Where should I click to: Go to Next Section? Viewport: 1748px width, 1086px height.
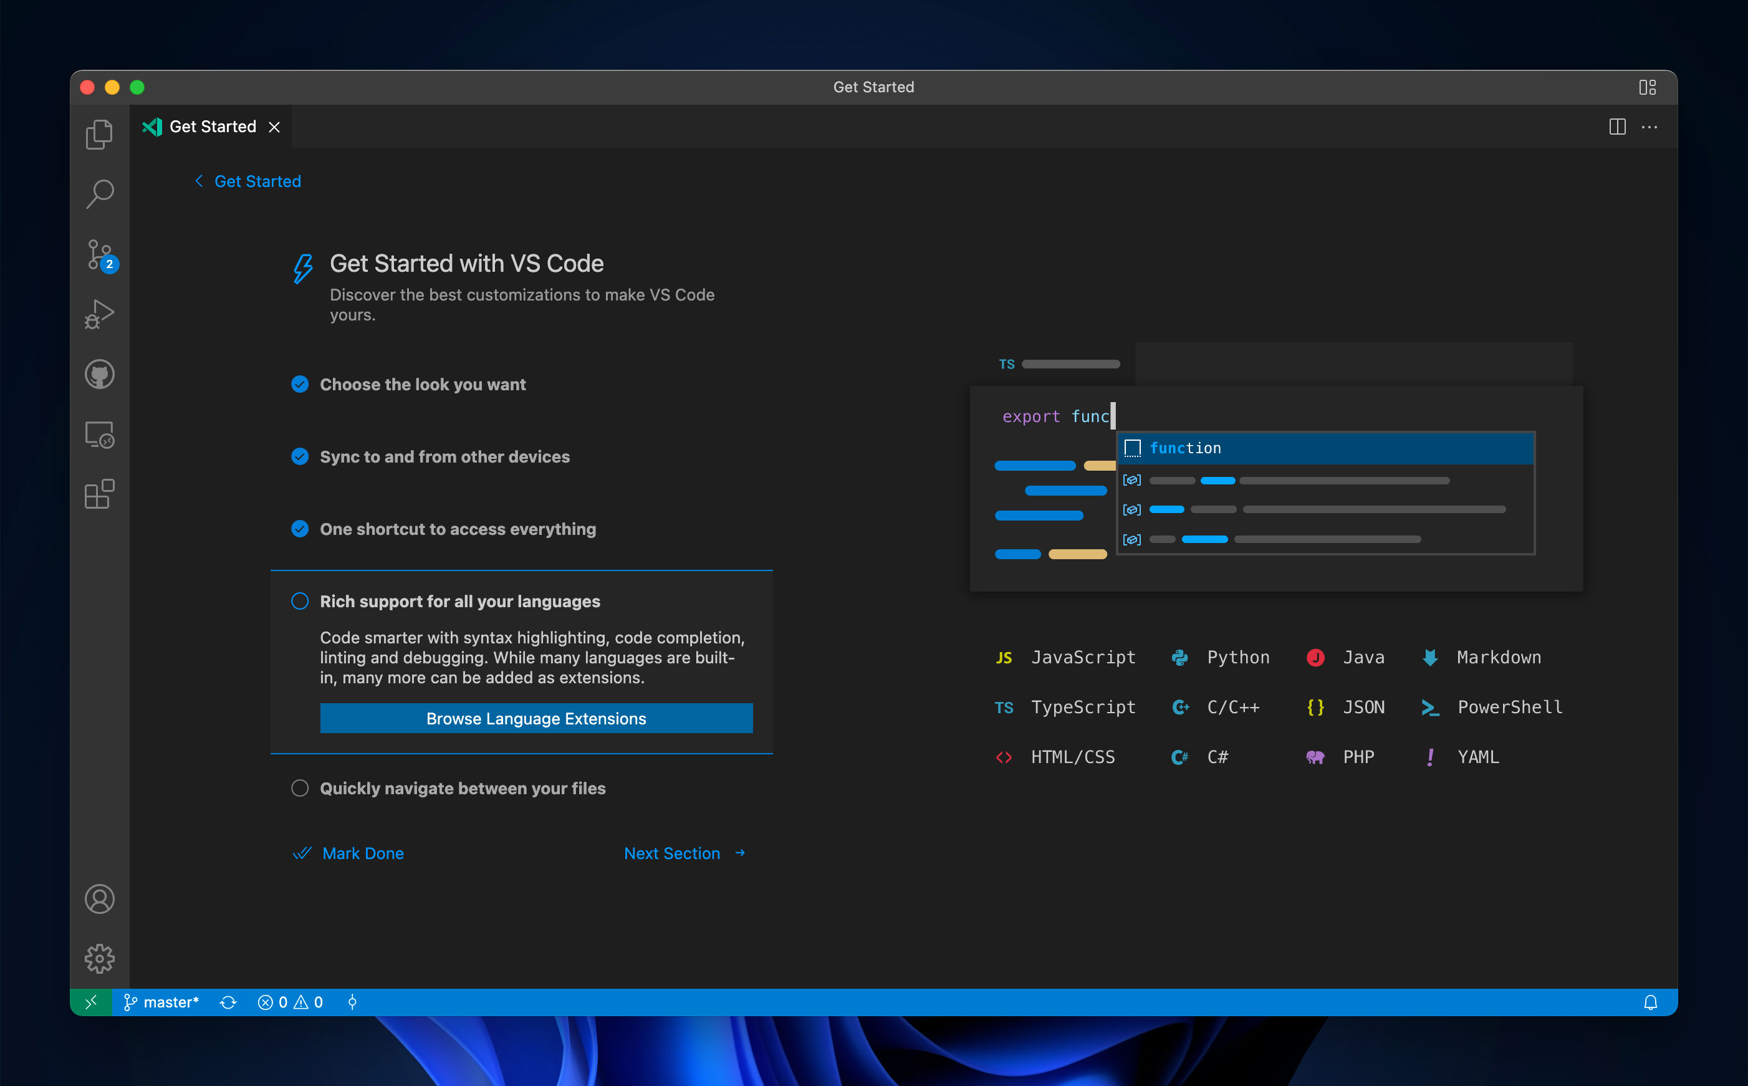point(685,853)
